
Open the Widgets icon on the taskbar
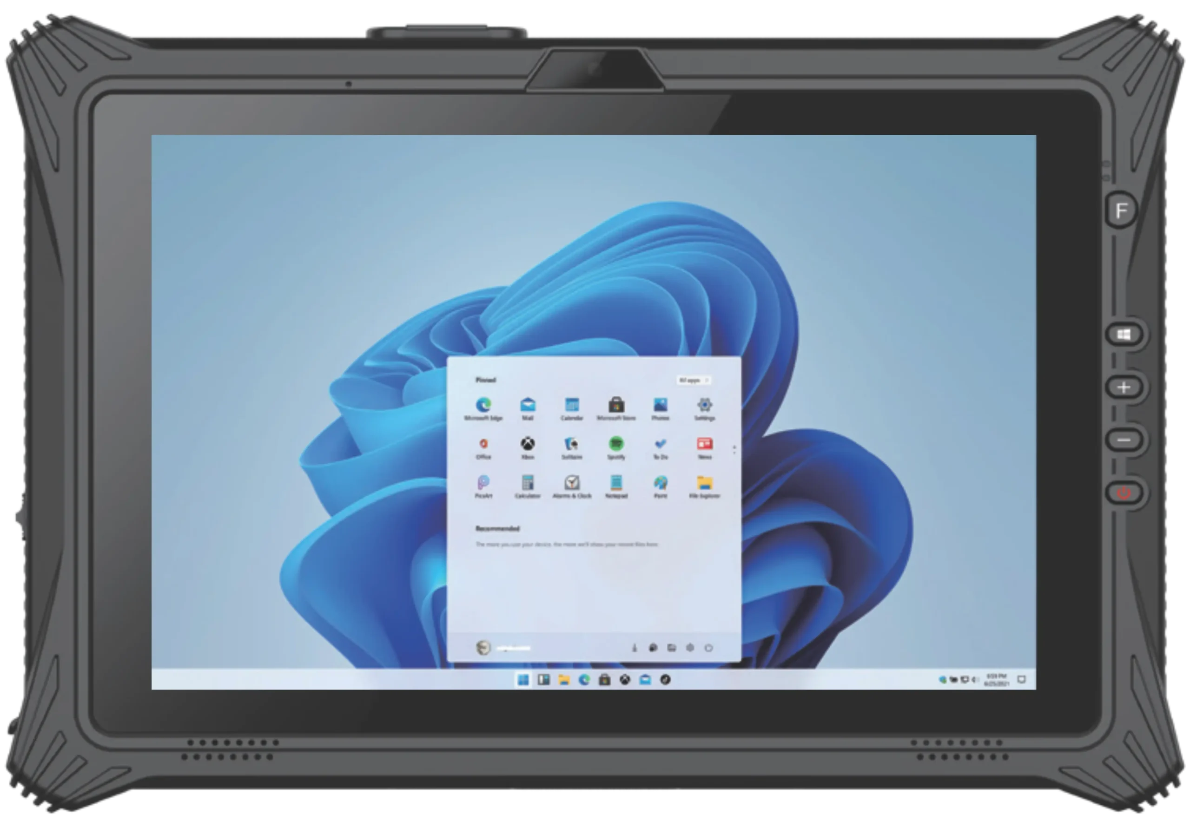pos(543,680)
